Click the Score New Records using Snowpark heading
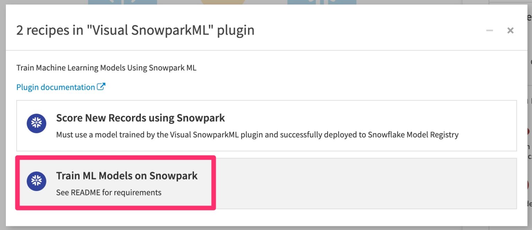This screenshot has height=230, width=532. click(x=141, y=118)
